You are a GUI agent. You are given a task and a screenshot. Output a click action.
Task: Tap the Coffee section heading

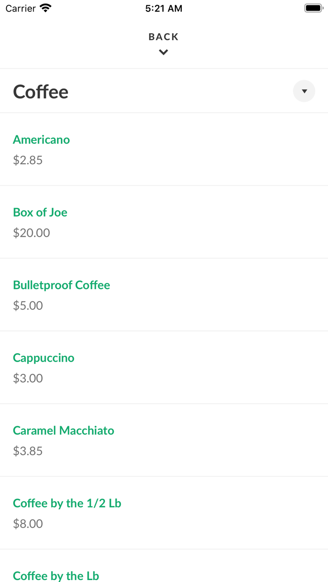41,91
